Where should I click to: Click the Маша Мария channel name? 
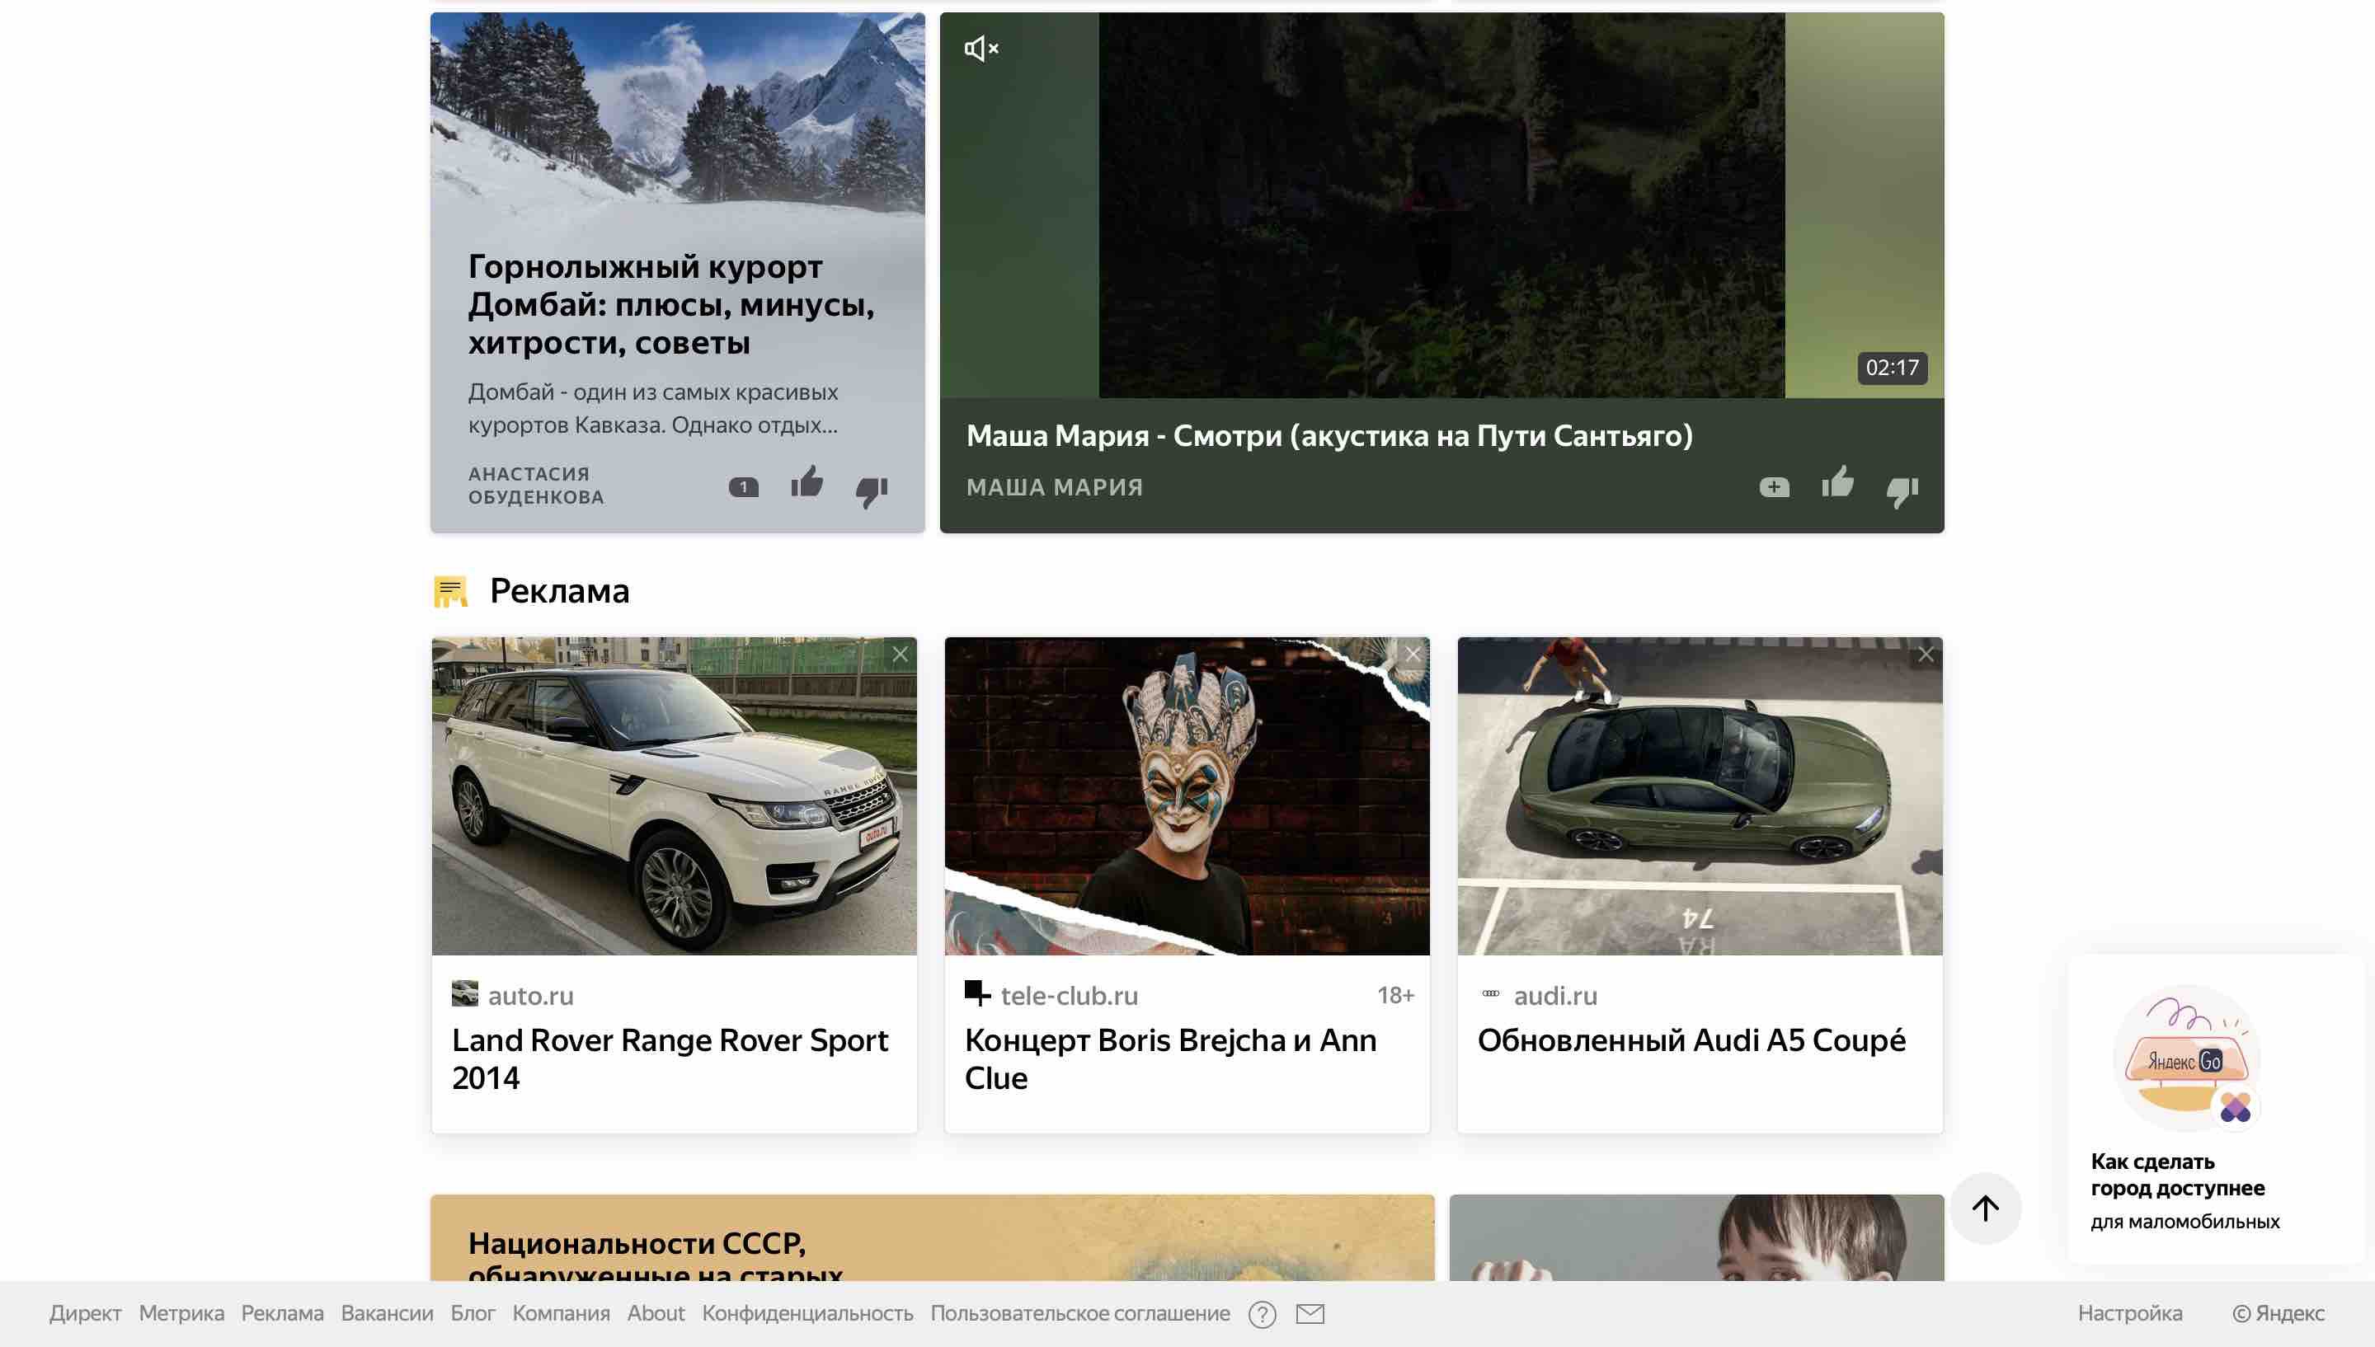1055,487
